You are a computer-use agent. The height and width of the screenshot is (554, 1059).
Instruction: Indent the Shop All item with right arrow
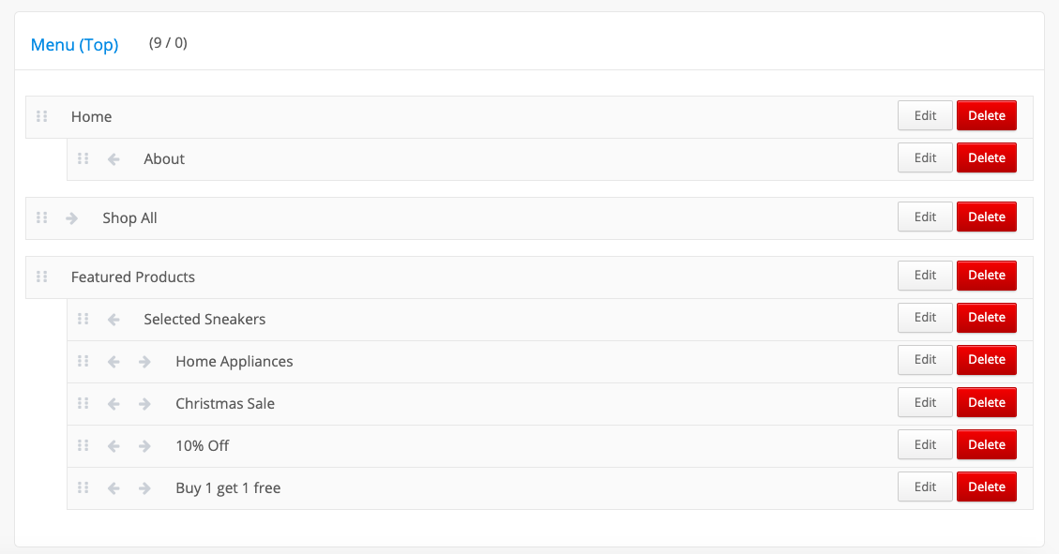tap(71, 218)
